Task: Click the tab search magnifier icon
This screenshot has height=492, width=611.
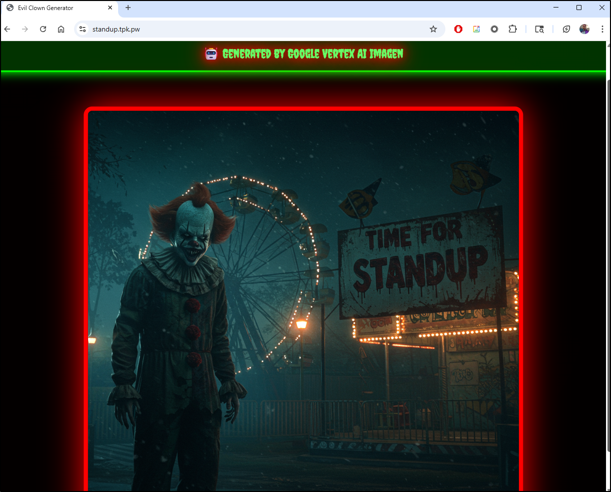Action: 539,29
